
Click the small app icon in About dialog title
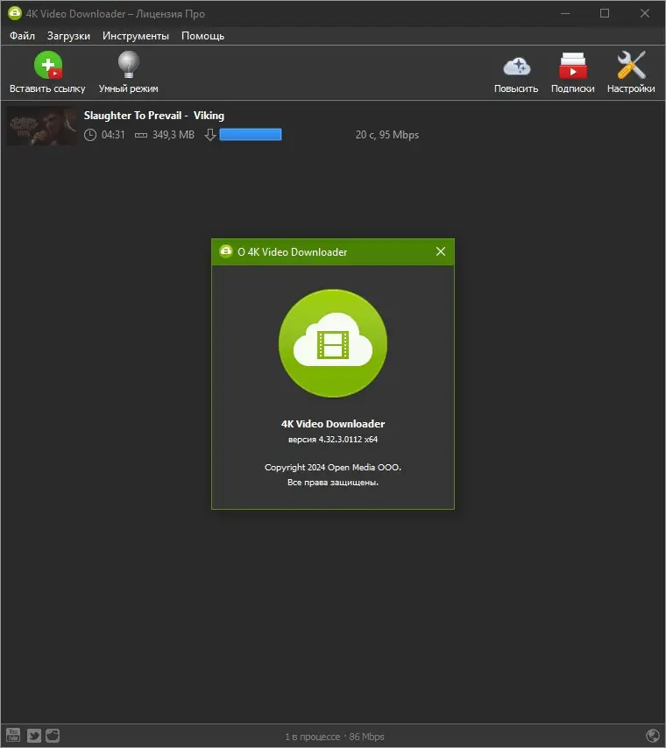[x=226, y=251]
